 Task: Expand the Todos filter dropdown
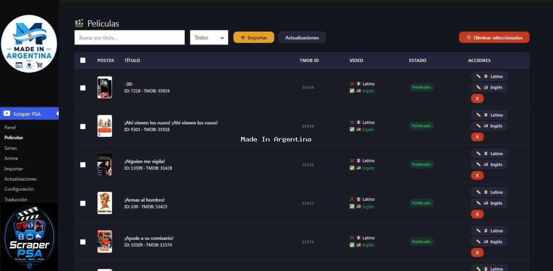pyautogui.click(x=209, y=38)
